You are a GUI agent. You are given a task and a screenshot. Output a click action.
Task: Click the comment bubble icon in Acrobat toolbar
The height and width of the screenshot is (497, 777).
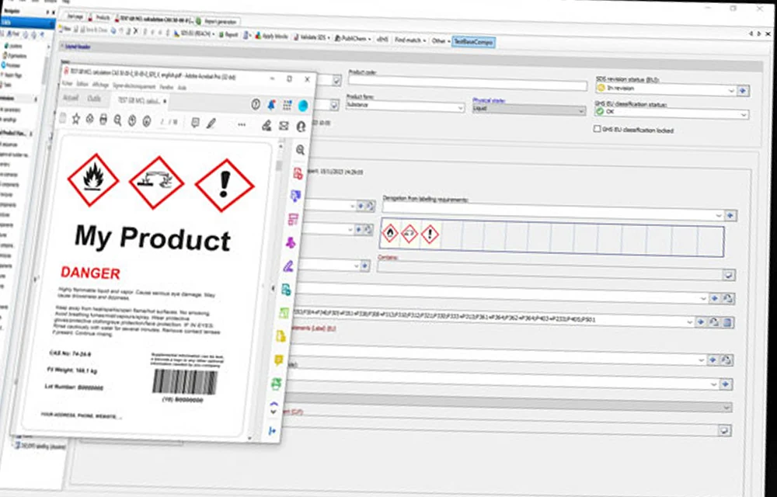[195, 123]
